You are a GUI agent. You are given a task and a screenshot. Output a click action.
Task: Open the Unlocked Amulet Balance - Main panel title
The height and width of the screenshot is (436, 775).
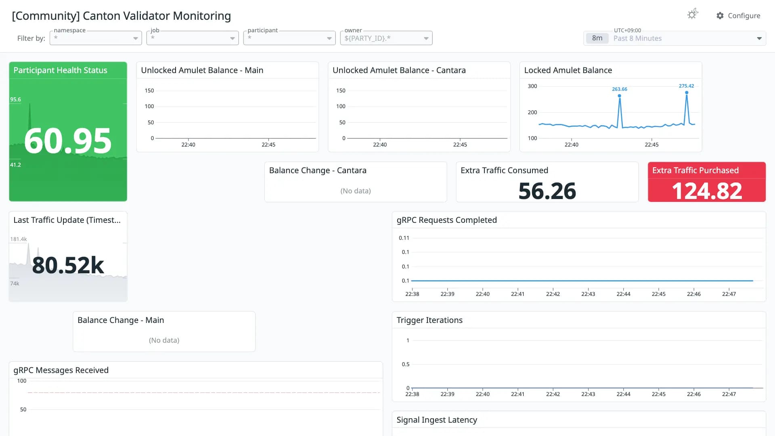202,70
